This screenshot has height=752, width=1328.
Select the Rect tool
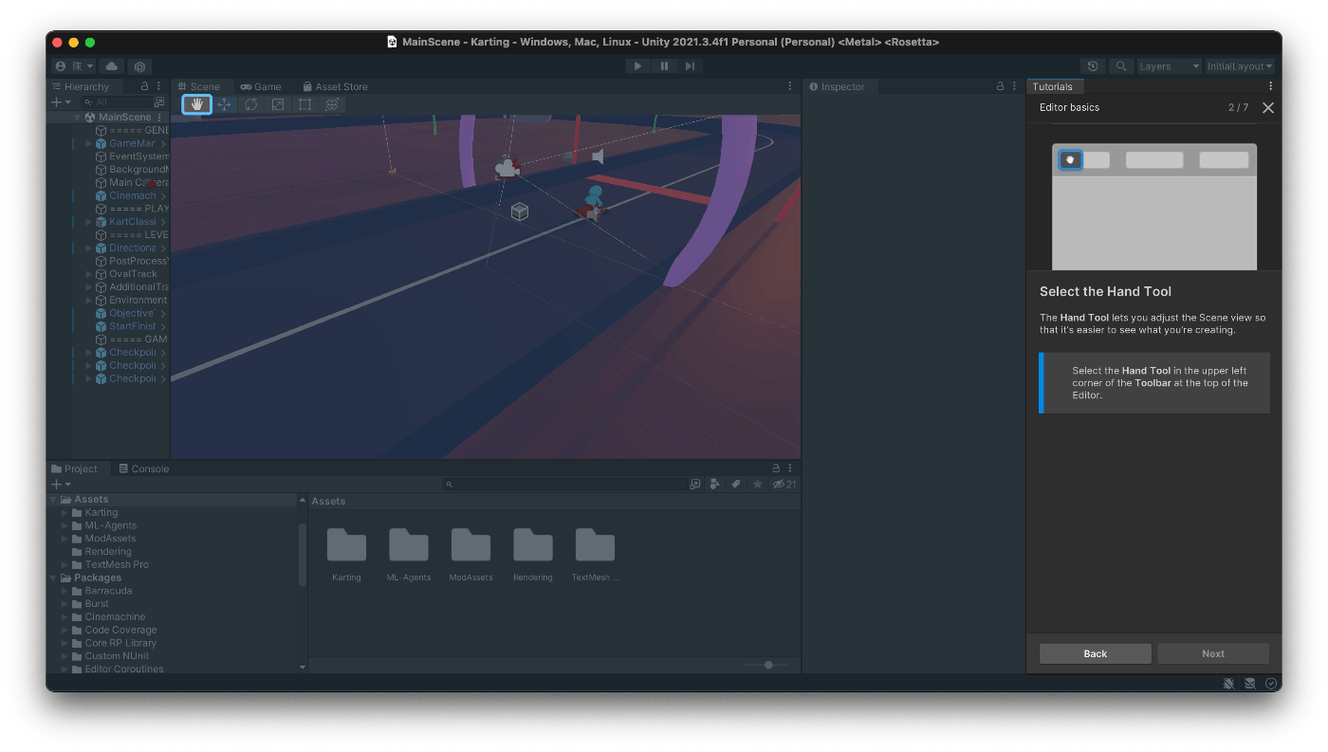tap(304, 104)
